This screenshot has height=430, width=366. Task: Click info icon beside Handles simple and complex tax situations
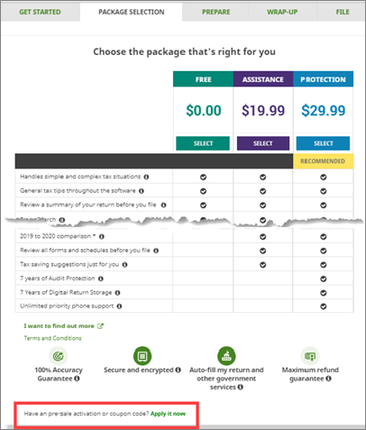point(146,177)
